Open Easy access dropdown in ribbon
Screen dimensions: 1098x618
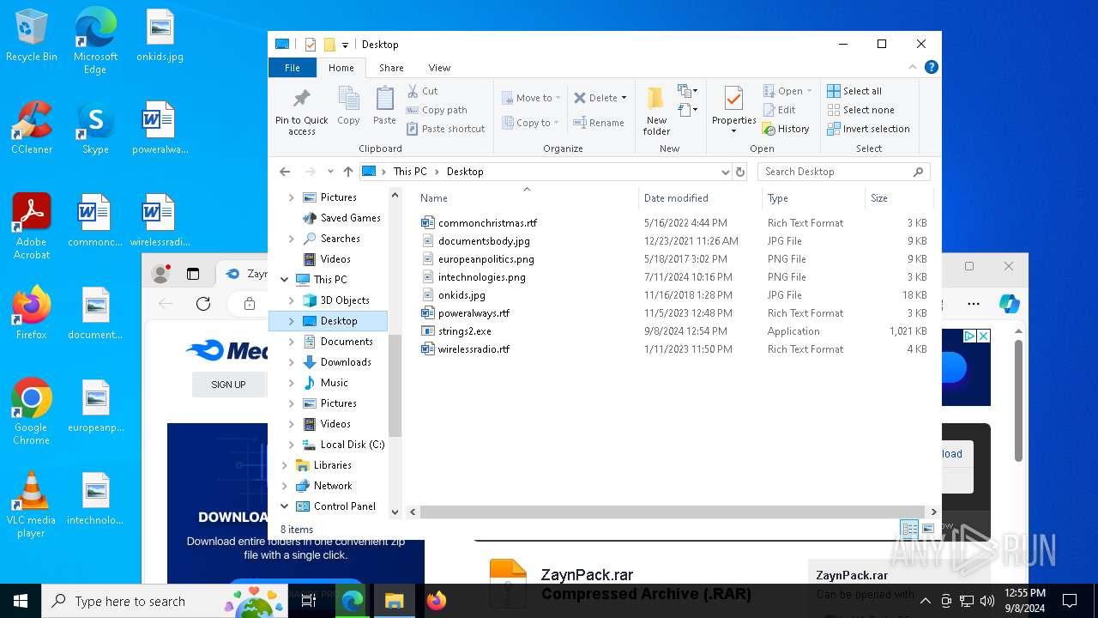pos(686,110)
